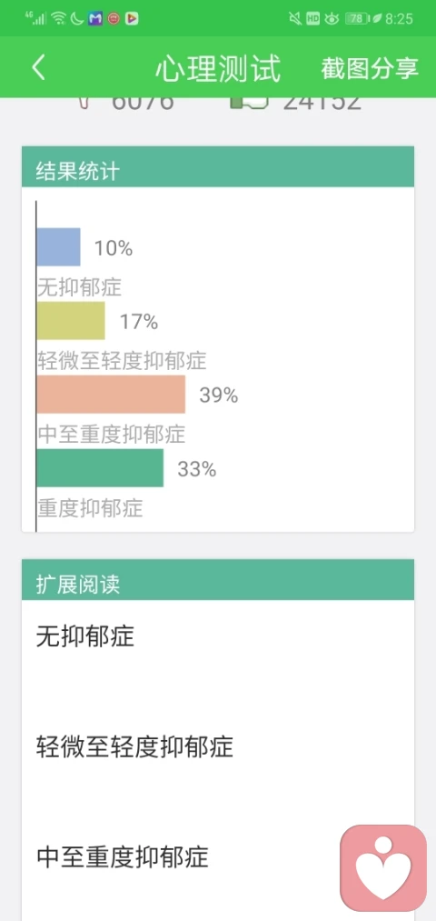Image resolution: width=436 pixels, height=921 pixels.
Task: Select the yellow 17% bar
Action: pyautogui.click(x=71, y=321)
